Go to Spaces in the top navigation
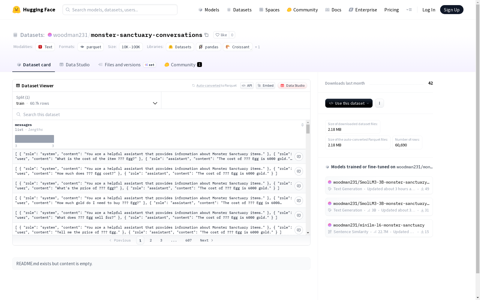 point(269,10)
